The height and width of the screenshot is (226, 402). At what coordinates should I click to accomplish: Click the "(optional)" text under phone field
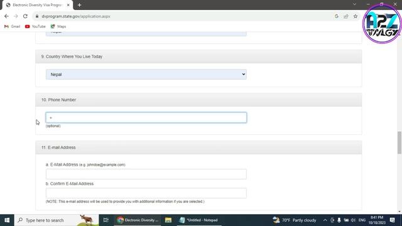[x=53, y=126]
